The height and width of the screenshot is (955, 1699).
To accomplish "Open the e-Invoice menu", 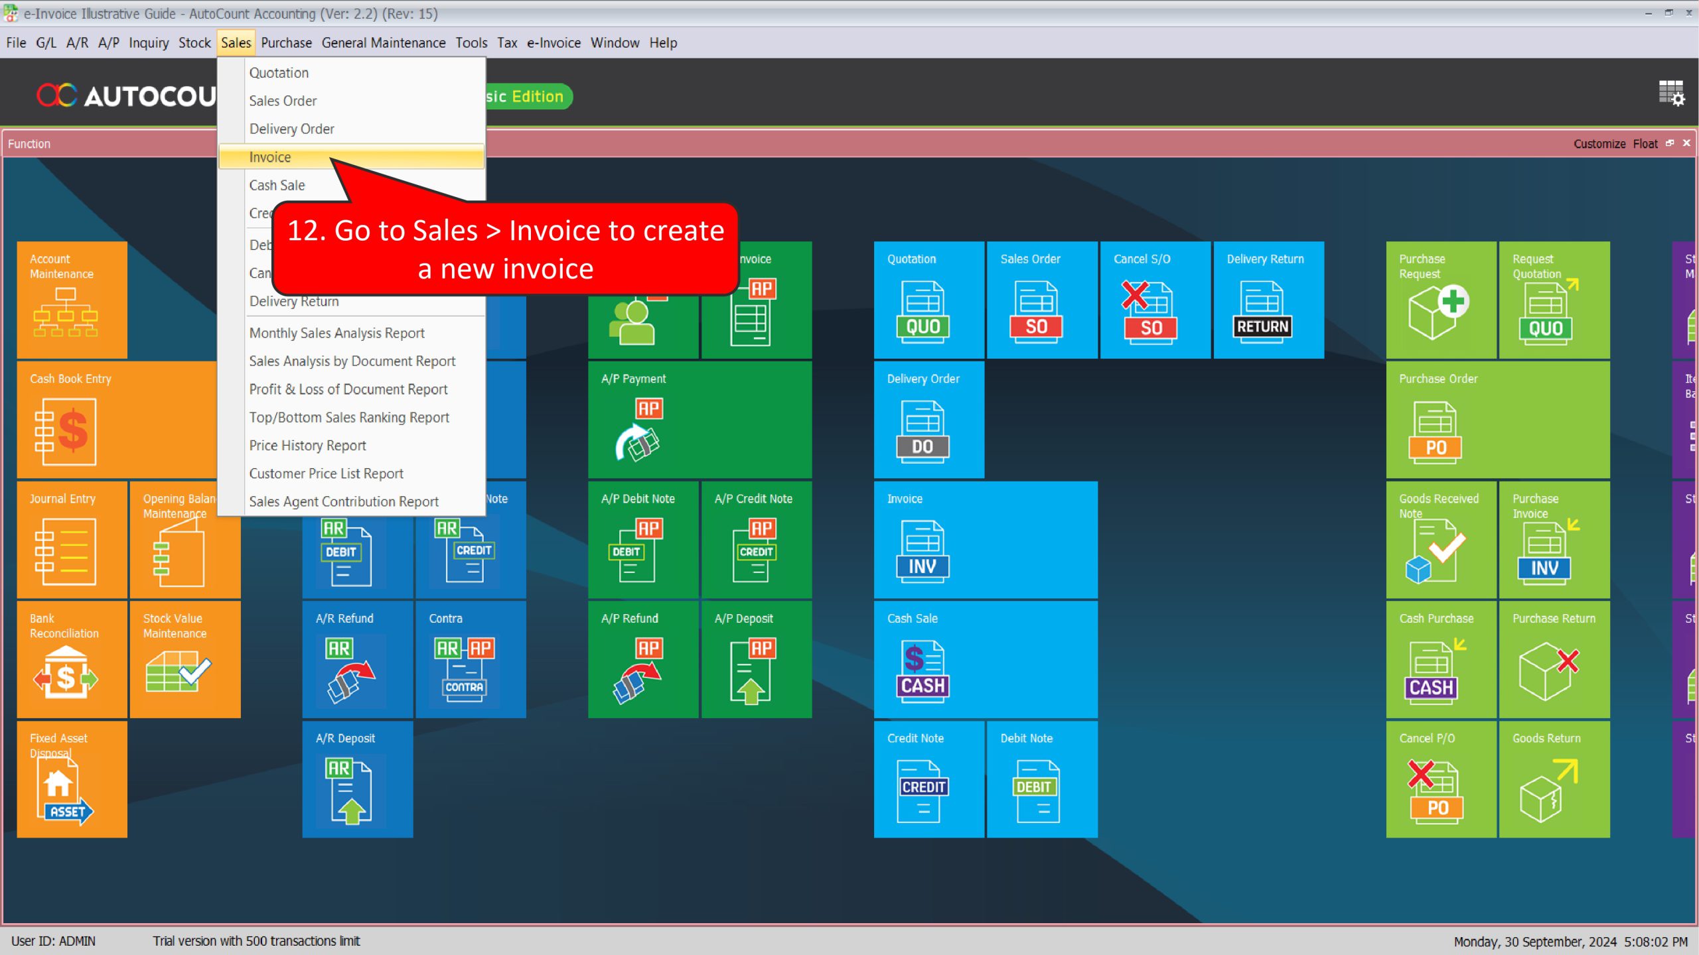I will pyautogui.click(x=554, y=42).
